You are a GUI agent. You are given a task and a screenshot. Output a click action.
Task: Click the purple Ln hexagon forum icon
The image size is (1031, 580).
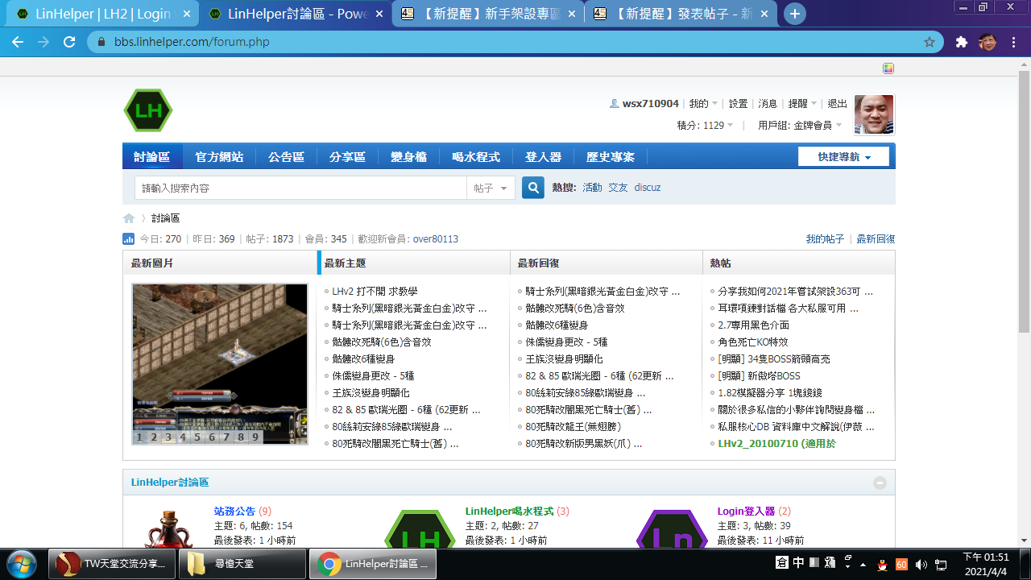pyautogui.click(x=672, y=528)
